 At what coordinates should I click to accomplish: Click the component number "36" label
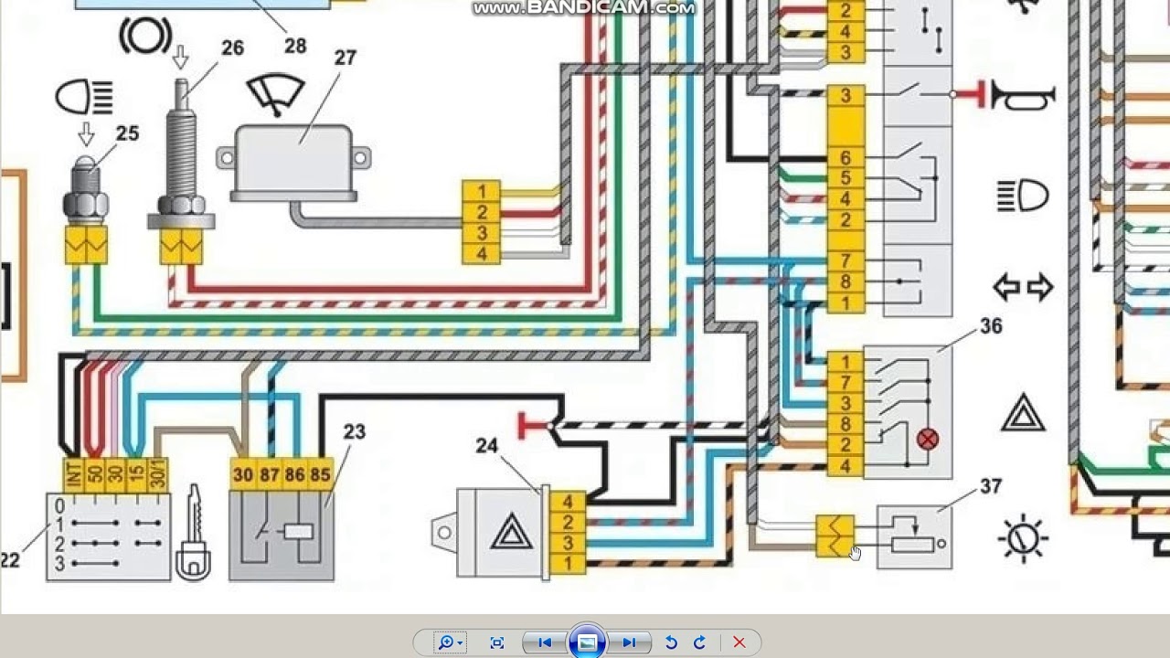pyautogui.click(x=991, y=326)
